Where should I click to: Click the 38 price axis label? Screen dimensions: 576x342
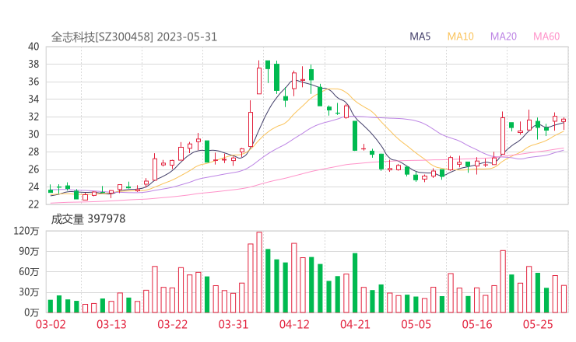click(33, 65)
